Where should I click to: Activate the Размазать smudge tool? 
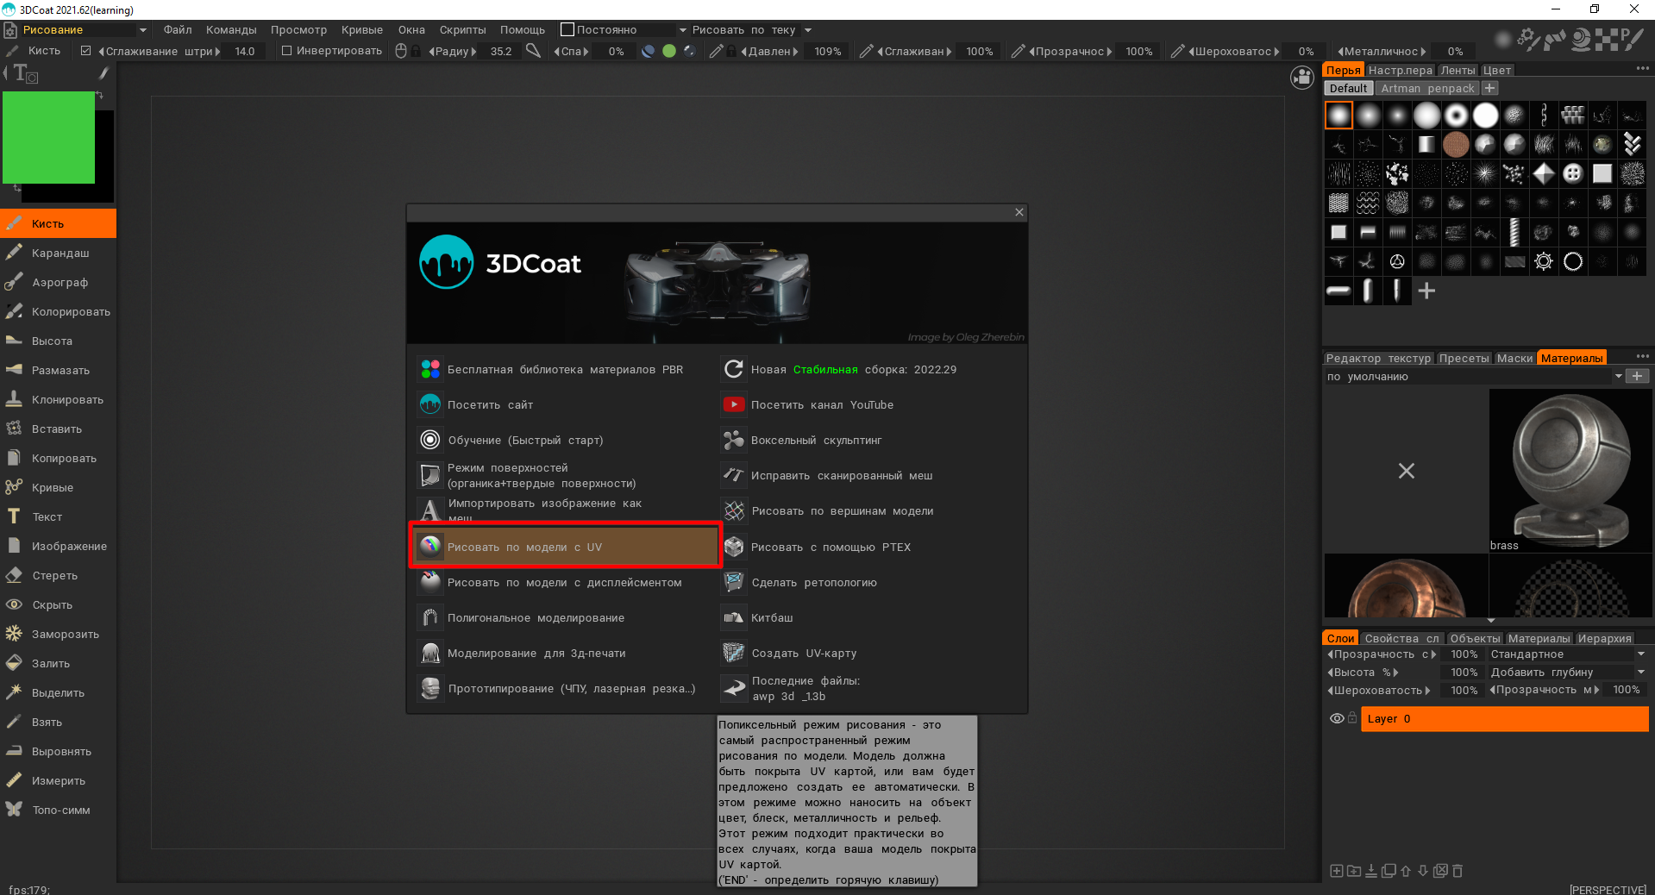click(x=59, y=370)
